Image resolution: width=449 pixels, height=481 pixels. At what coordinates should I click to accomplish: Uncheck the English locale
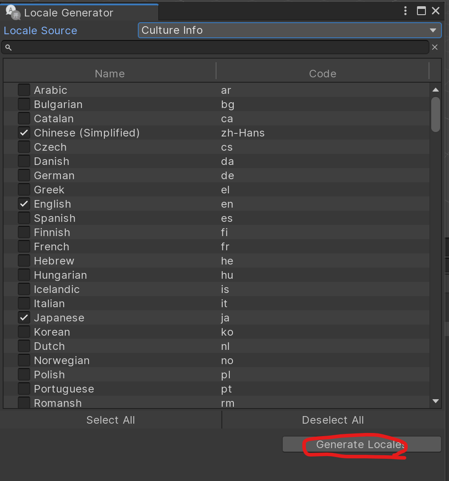click(24, 204)
